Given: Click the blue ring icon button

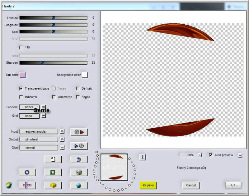Looking at the screenshot, I should click(27, 172).
